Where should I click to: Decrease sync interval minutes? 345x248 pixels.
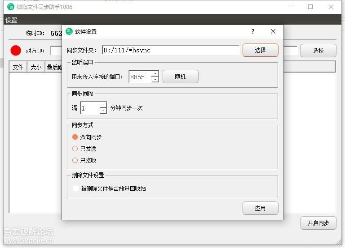click(103, 111)
